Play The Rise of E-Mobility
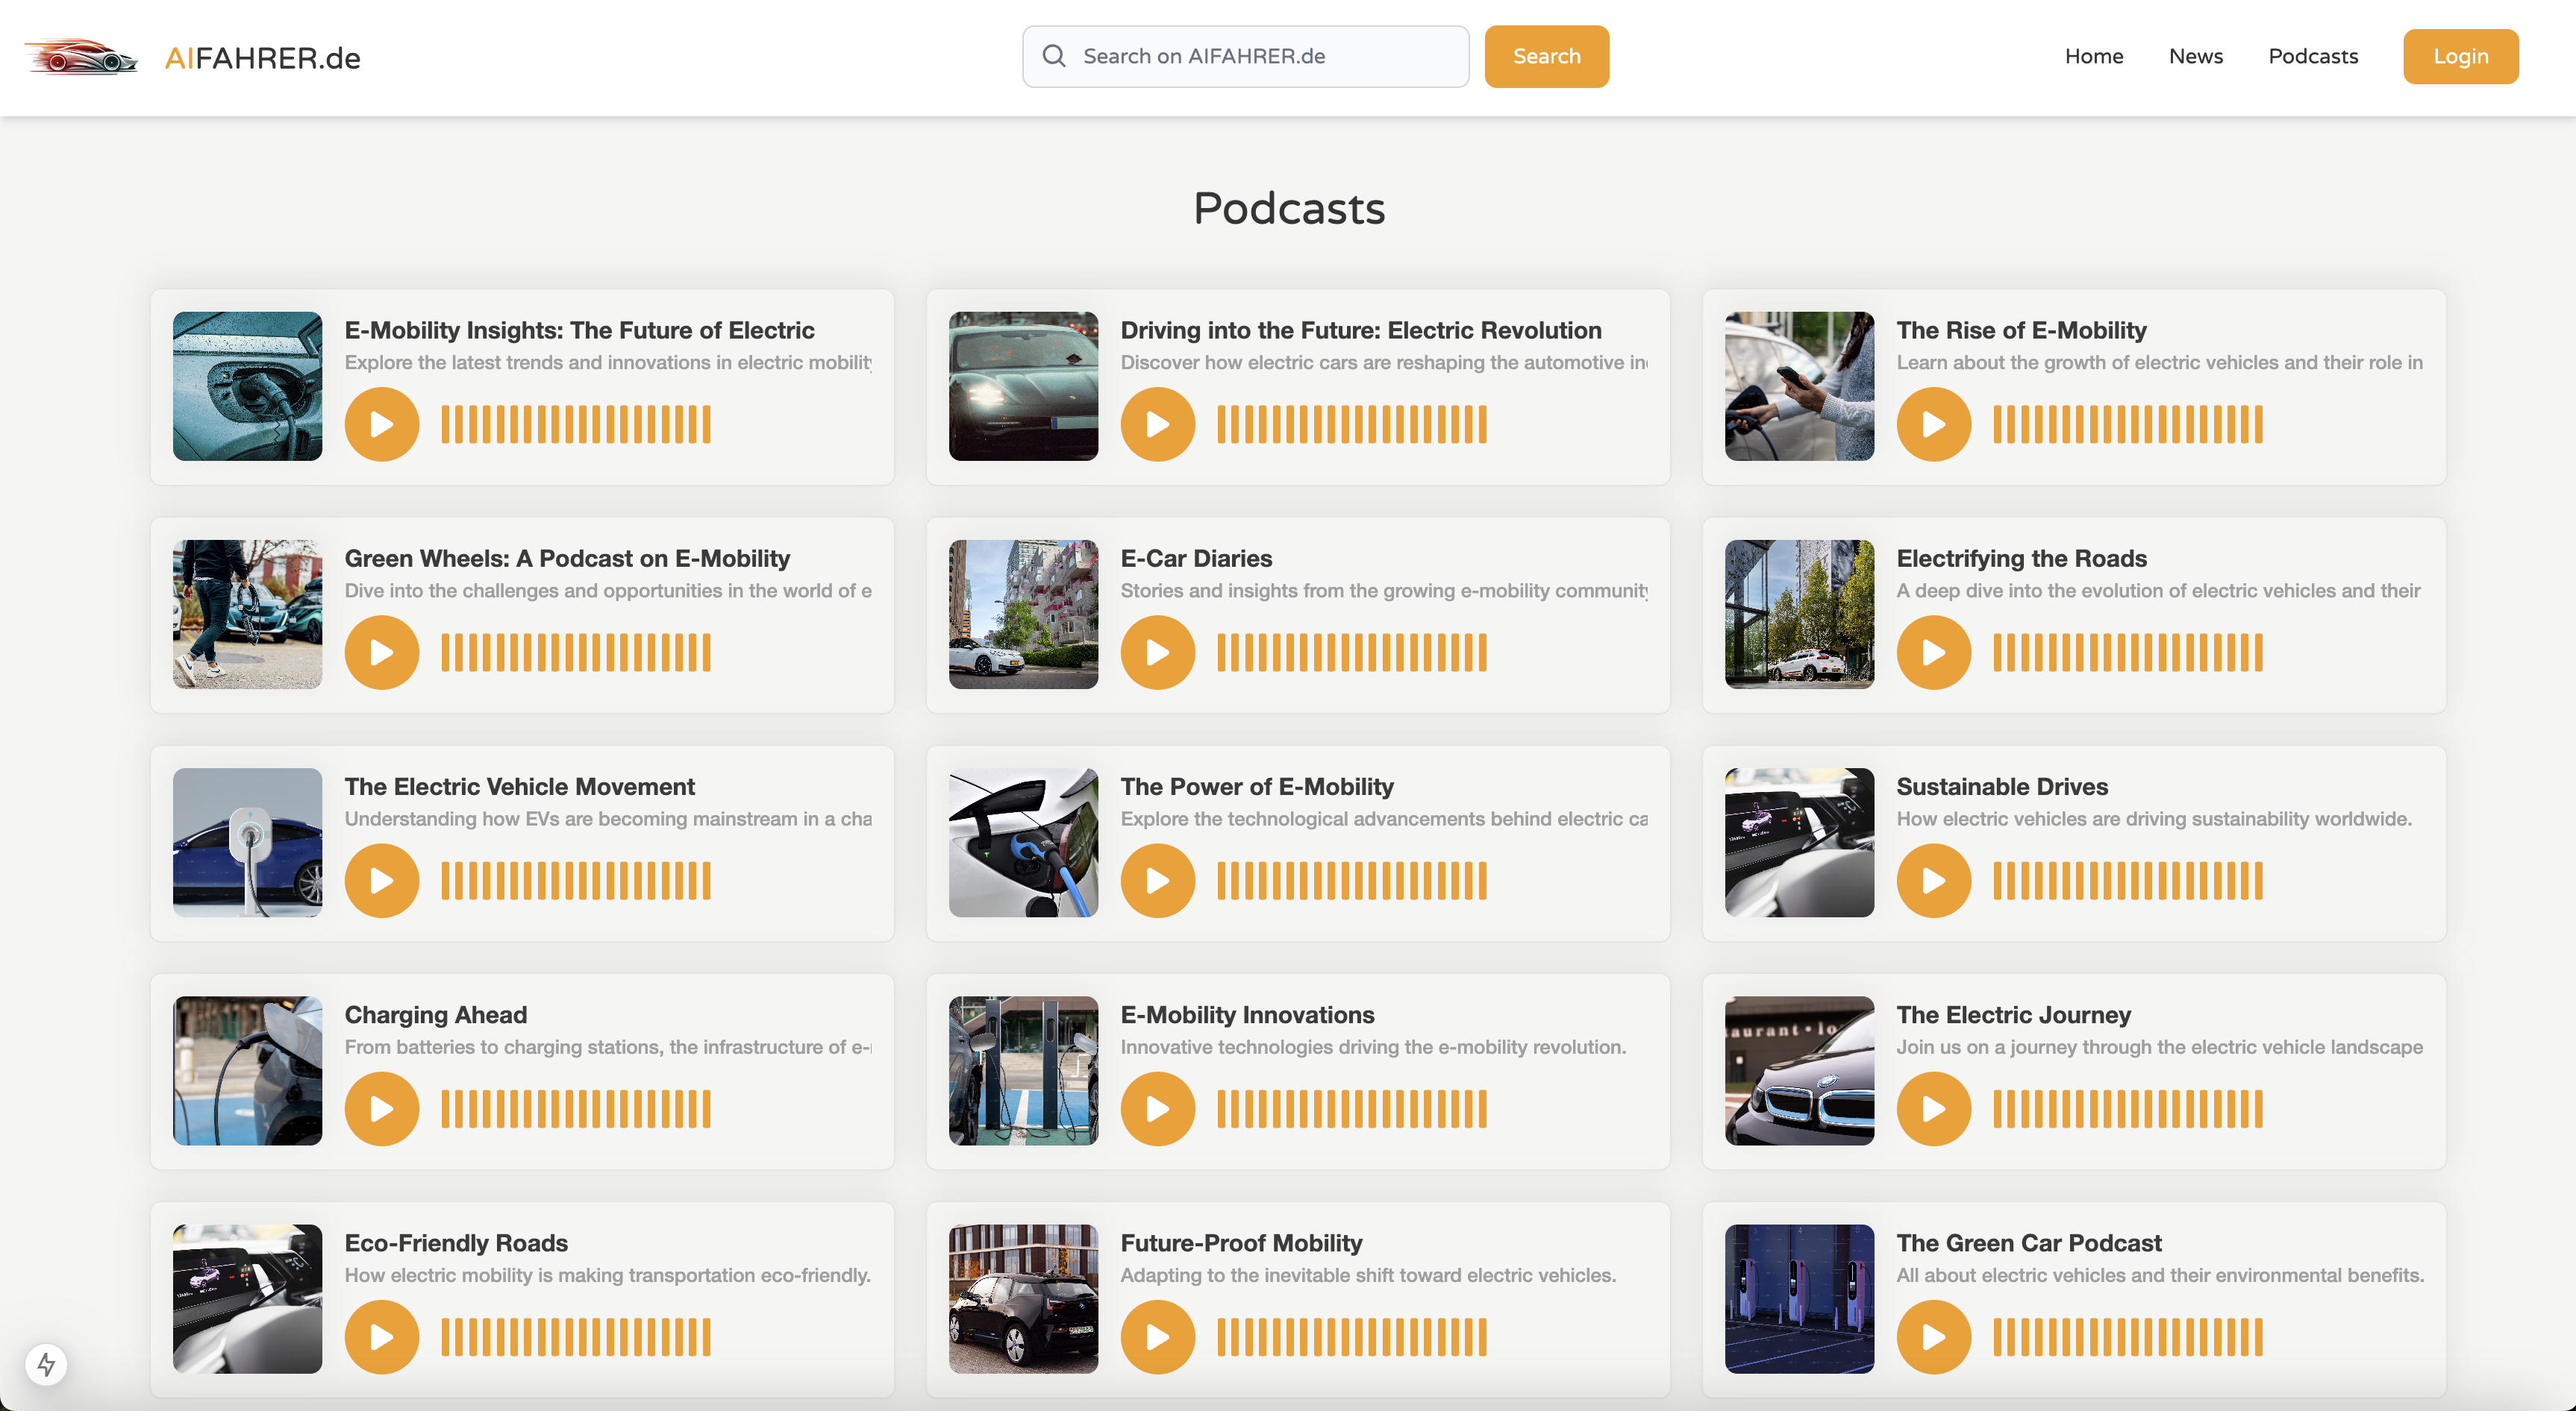 point(1933,424)
